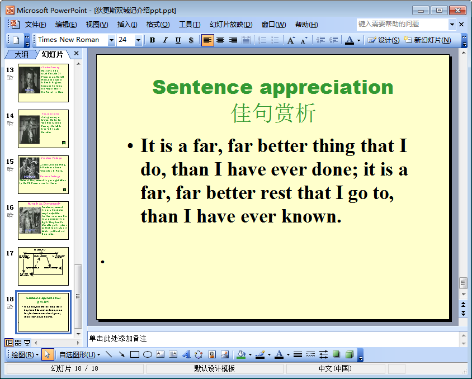The width and height of the screenshot is (472, 379).
Task: Open font color dropdown arrow in formatting toolbar
Action: pos(358,40)
